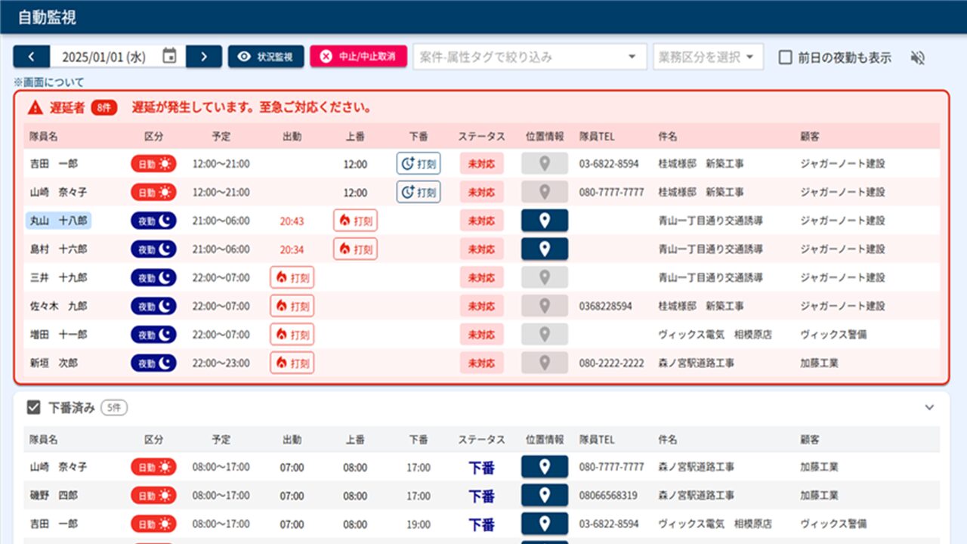Click the 8件 delay count badge
967x544 pixels.
(104, 108)
